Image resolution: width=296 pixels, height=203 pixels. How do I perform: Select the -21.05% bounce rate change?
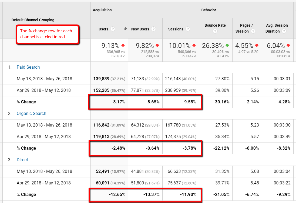221,195
